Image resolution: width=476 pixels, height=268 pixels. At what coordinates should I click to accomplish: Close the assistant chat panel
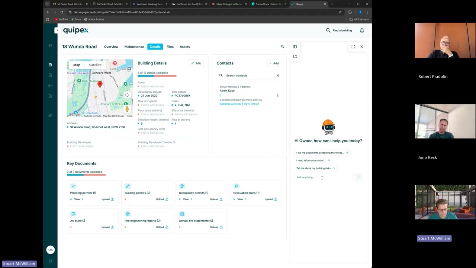361,47
